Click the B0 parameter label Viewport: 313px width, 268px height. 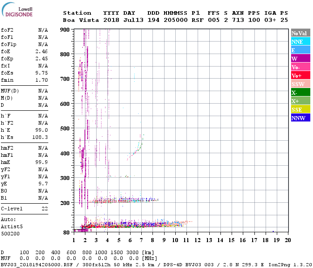click(x=4, y=191)
